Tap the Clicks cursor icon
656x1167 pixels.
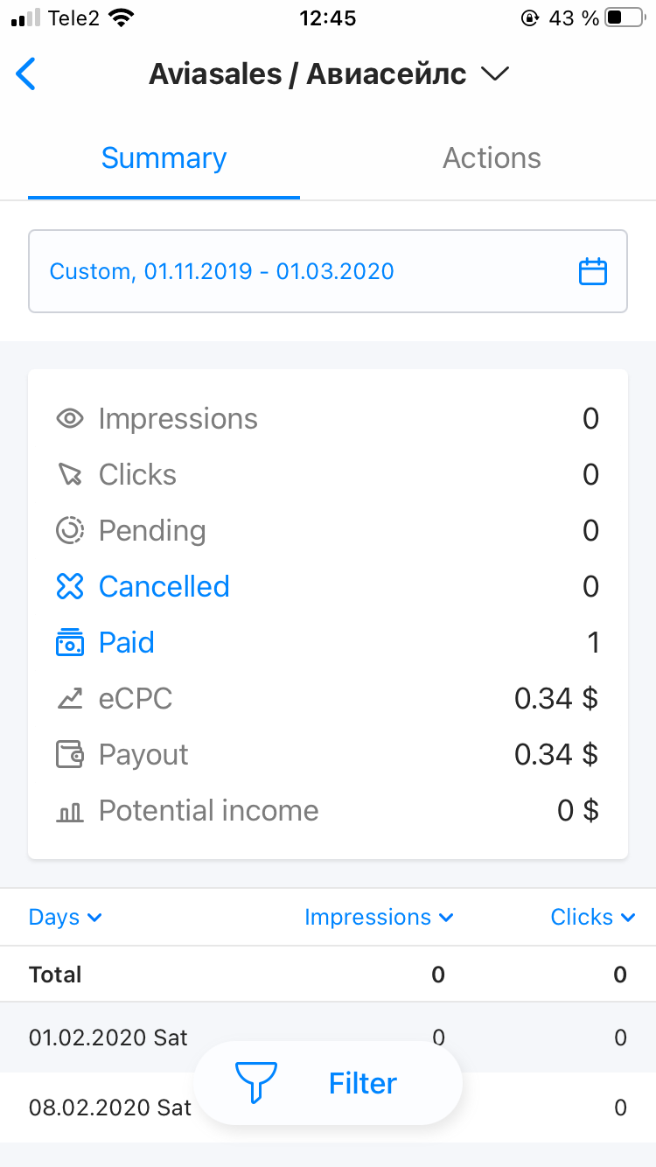[69, 475]
